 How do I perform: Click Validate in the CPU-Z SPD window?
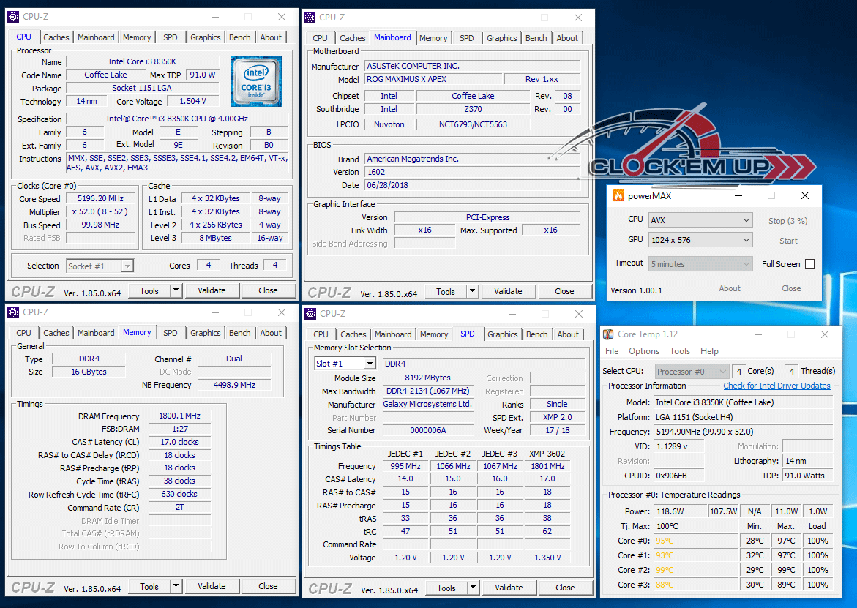[x=509, y=588]
